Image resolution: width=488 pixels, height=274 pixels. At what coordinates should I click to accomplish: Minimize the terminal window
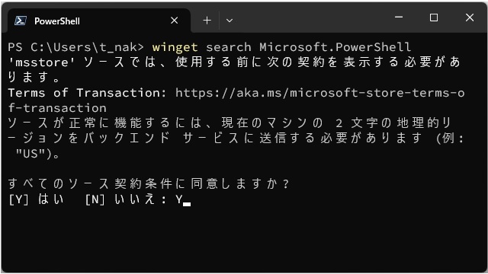click(399, 18)
